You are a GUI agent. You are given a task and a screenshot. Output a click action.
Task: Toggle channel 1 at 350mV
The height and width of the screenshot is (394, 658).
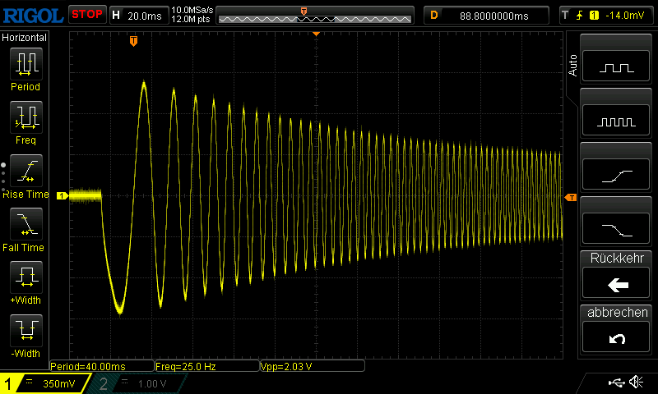46,383
